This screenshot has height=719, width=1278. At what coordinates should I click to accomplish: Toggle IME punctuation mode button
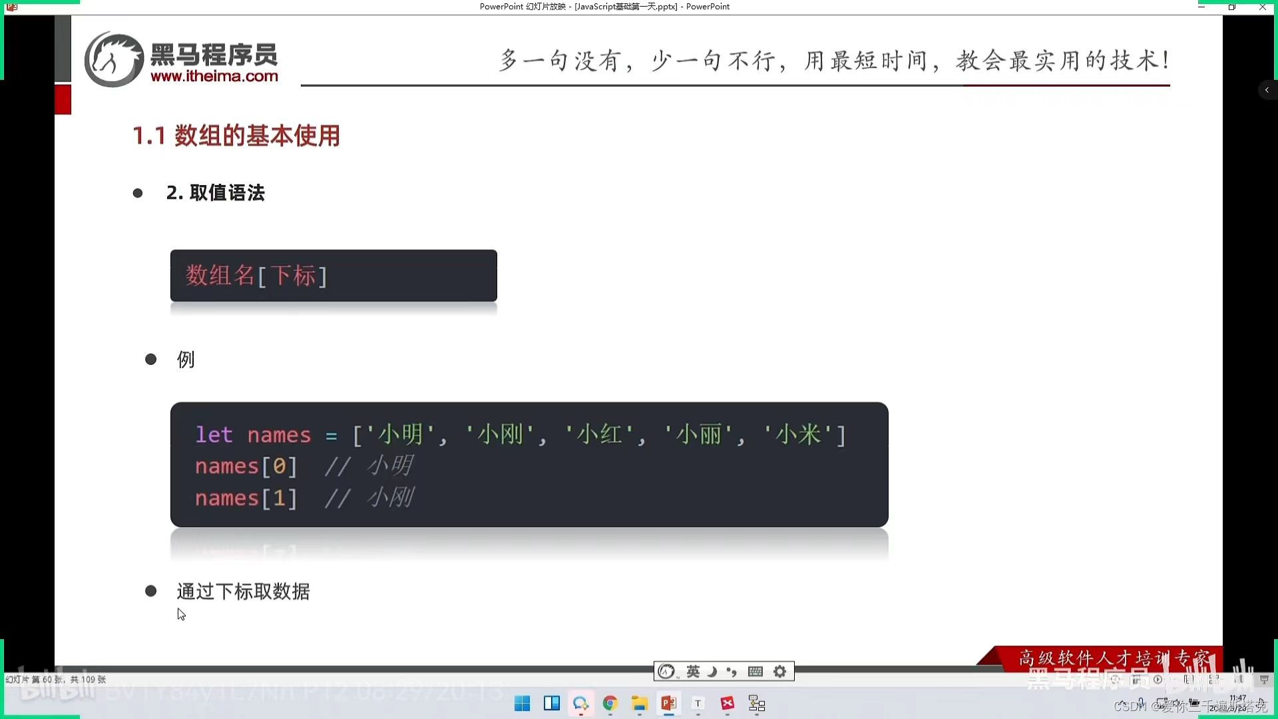click(x=732, y=672)
